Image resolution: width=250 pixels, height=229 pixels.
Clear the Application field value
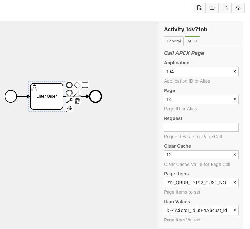(x=234, y=72)
